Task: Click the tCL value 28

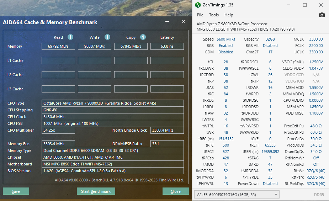Action: coord(226,62)
